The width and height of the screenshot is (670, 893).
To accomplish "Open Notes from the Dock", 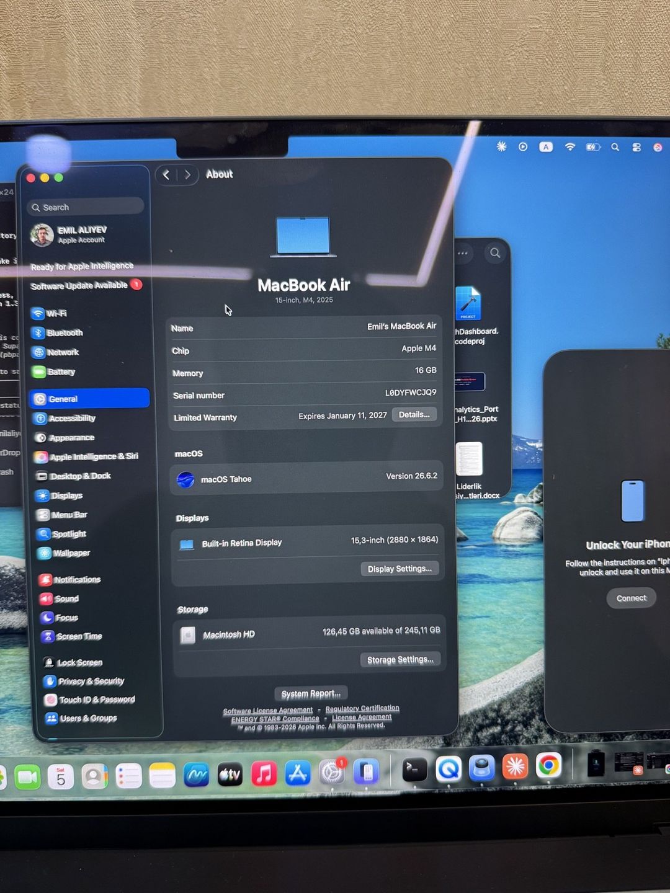I will point(163,776).
